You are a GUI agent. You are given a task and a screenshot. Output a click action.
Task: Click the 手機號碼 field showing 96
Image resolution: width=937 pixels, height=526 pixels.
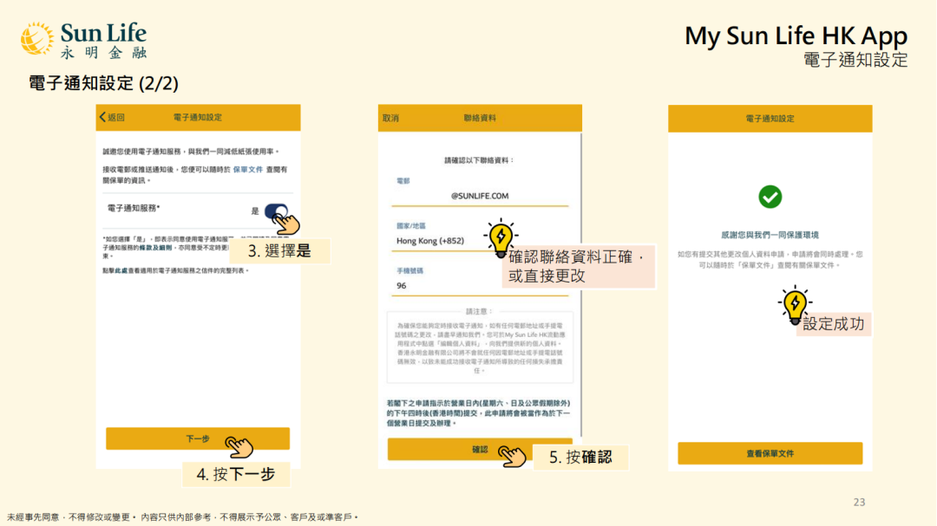tap(480, 285)
